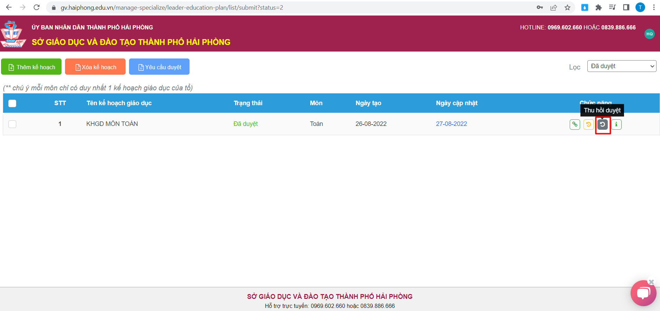Click the Tên kế hoạch giáo dục header
This screenshot has height=311, width=660.
click(x=119, y=103)
